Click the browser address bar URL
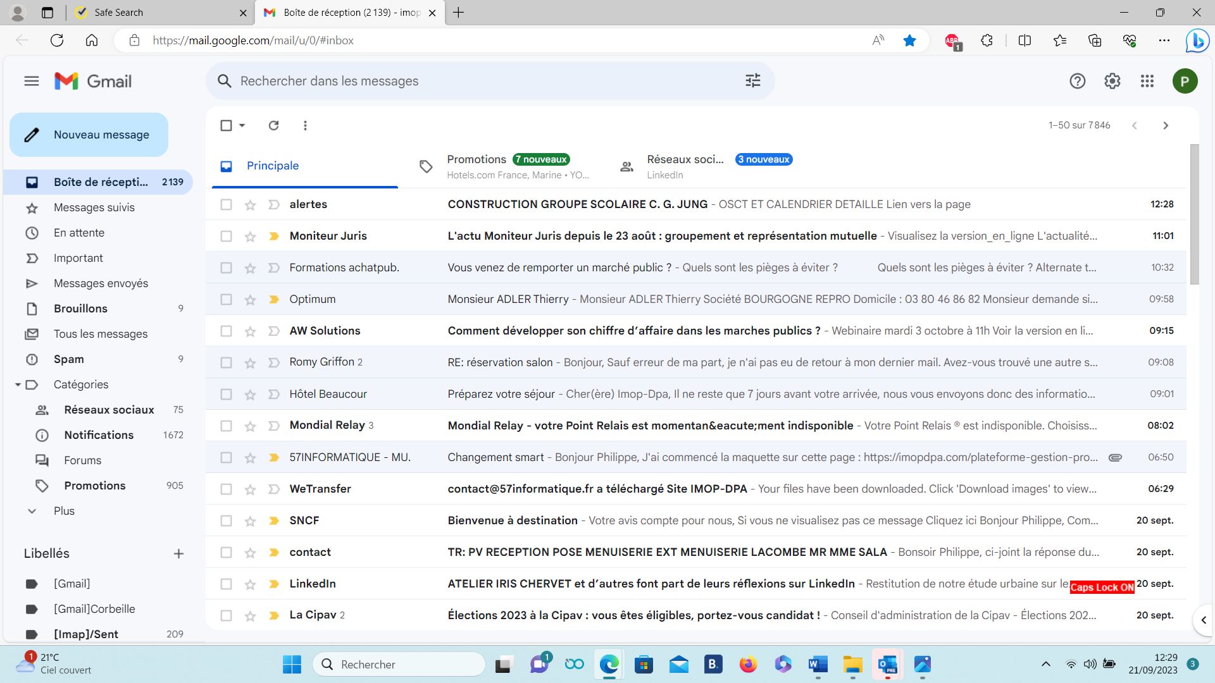The width and height of the screenshot is (1215, 683). (253, 40)
